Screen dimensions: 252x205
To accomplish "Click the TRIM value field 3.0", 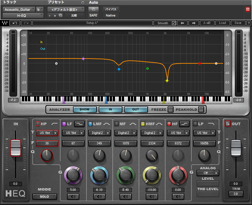I will [x=236, y=194].
